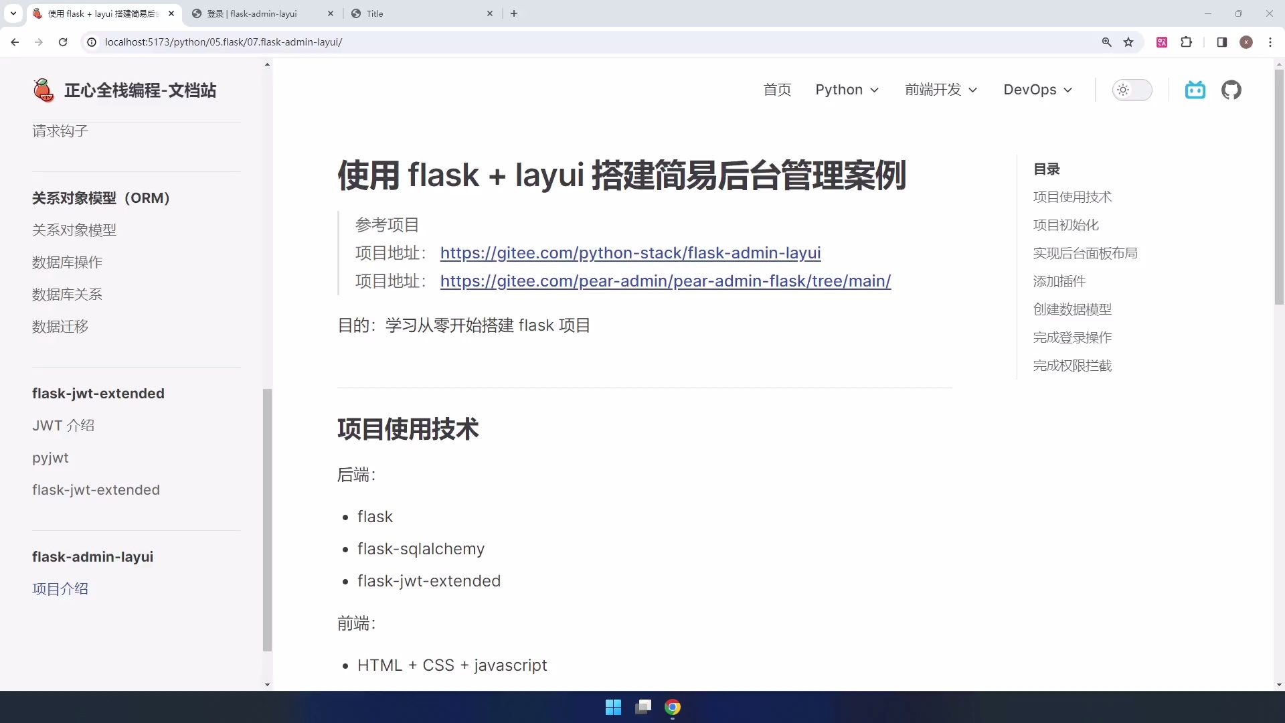Open the translate extension icon
1285x723 pixels.
pyautogui.click(x=1163, y=42)
